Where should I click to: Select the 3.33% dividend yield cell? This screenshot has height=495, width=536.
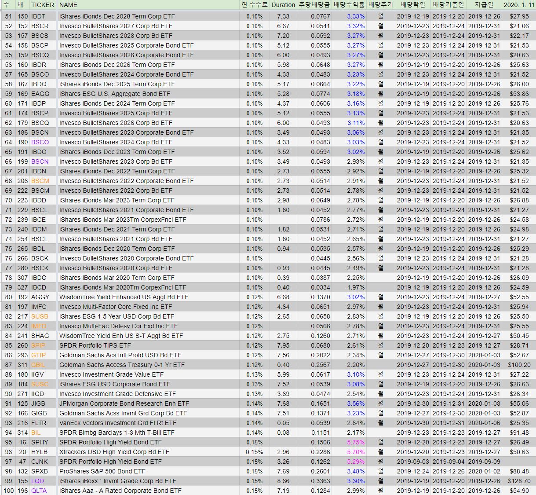356,16
